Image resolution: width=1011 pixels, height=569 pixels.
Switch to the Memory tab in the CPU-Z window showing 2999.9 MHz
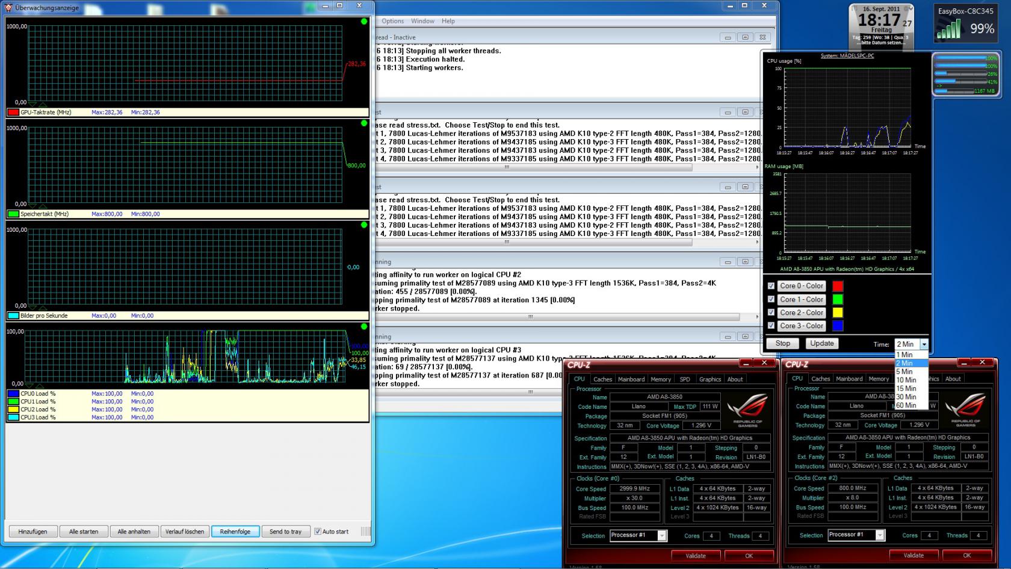661,379
